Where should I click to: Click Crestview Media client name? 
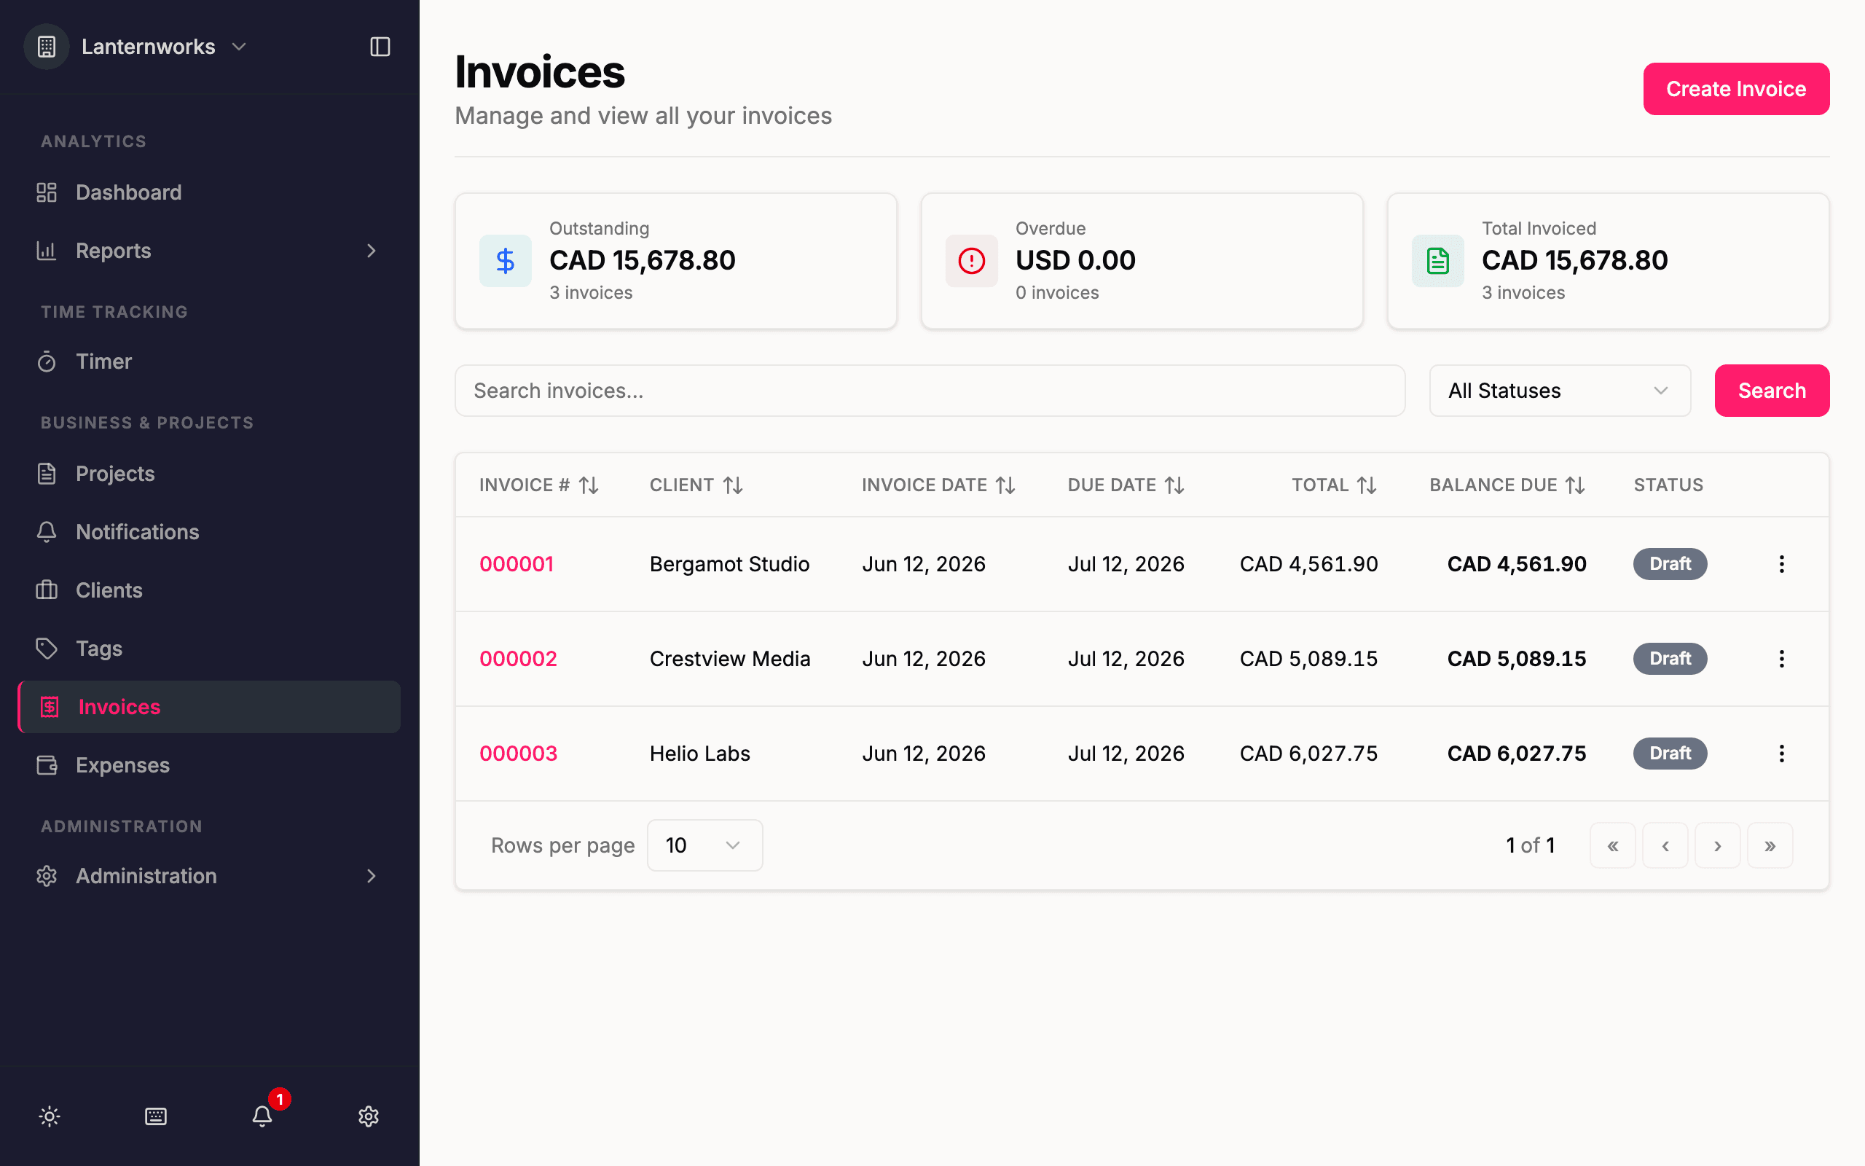[730, 659]
